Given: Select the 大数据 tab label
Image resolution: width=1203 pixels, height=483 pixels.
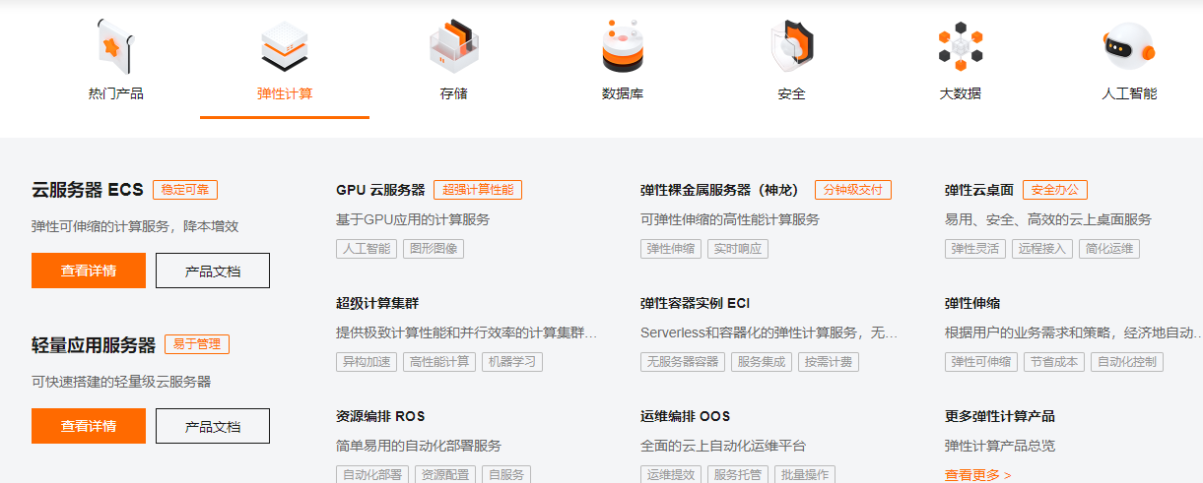Looking at the screenshot, I should click(x=961, y=93).
